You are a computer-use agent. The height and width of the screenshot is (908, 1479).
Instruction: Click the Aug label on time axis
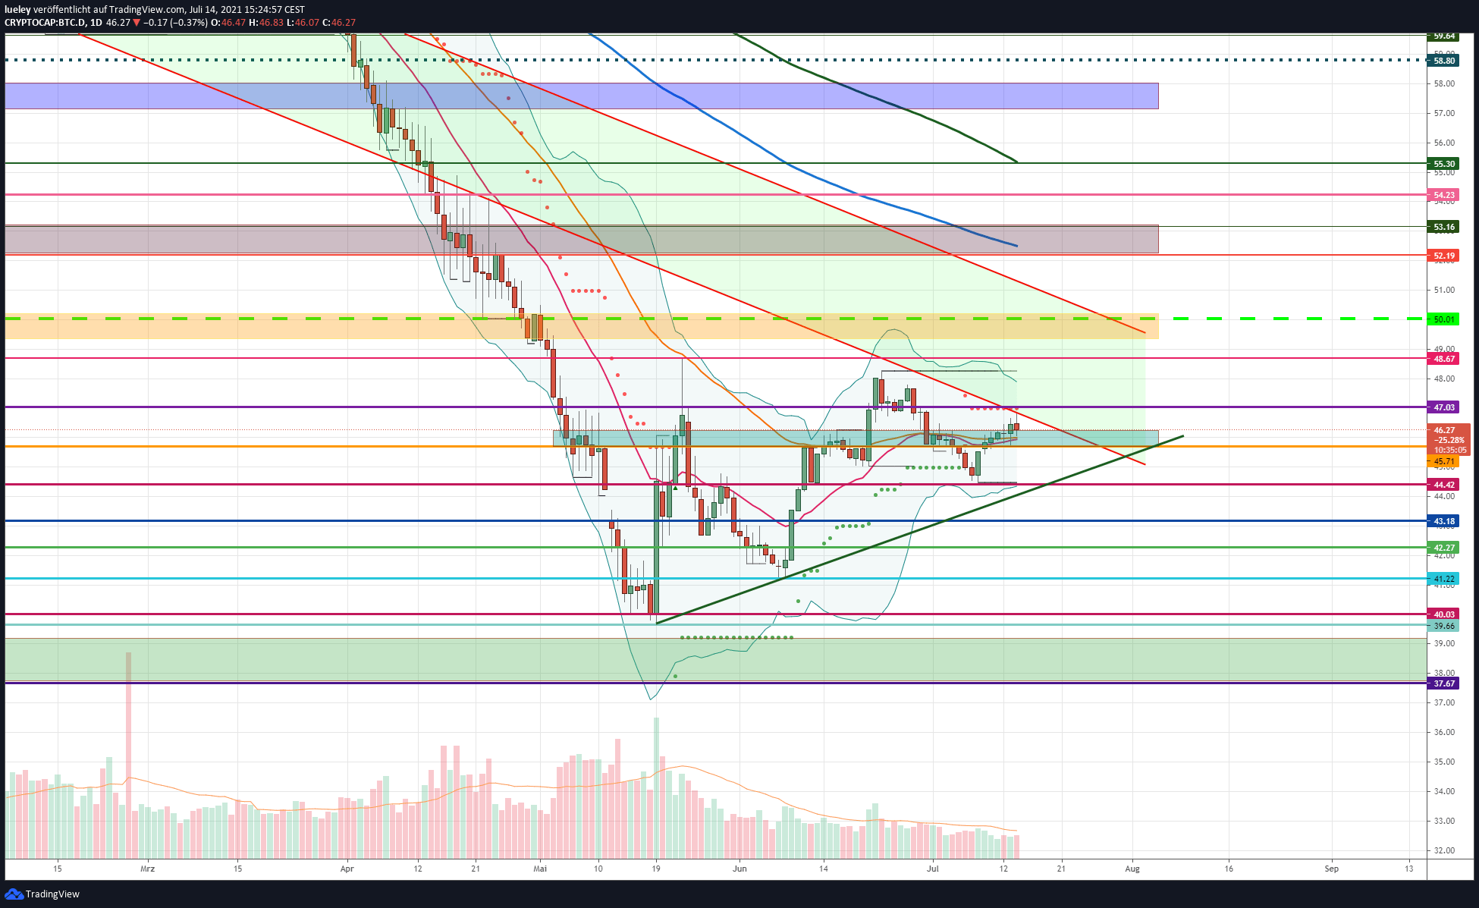click(1132, 869)
